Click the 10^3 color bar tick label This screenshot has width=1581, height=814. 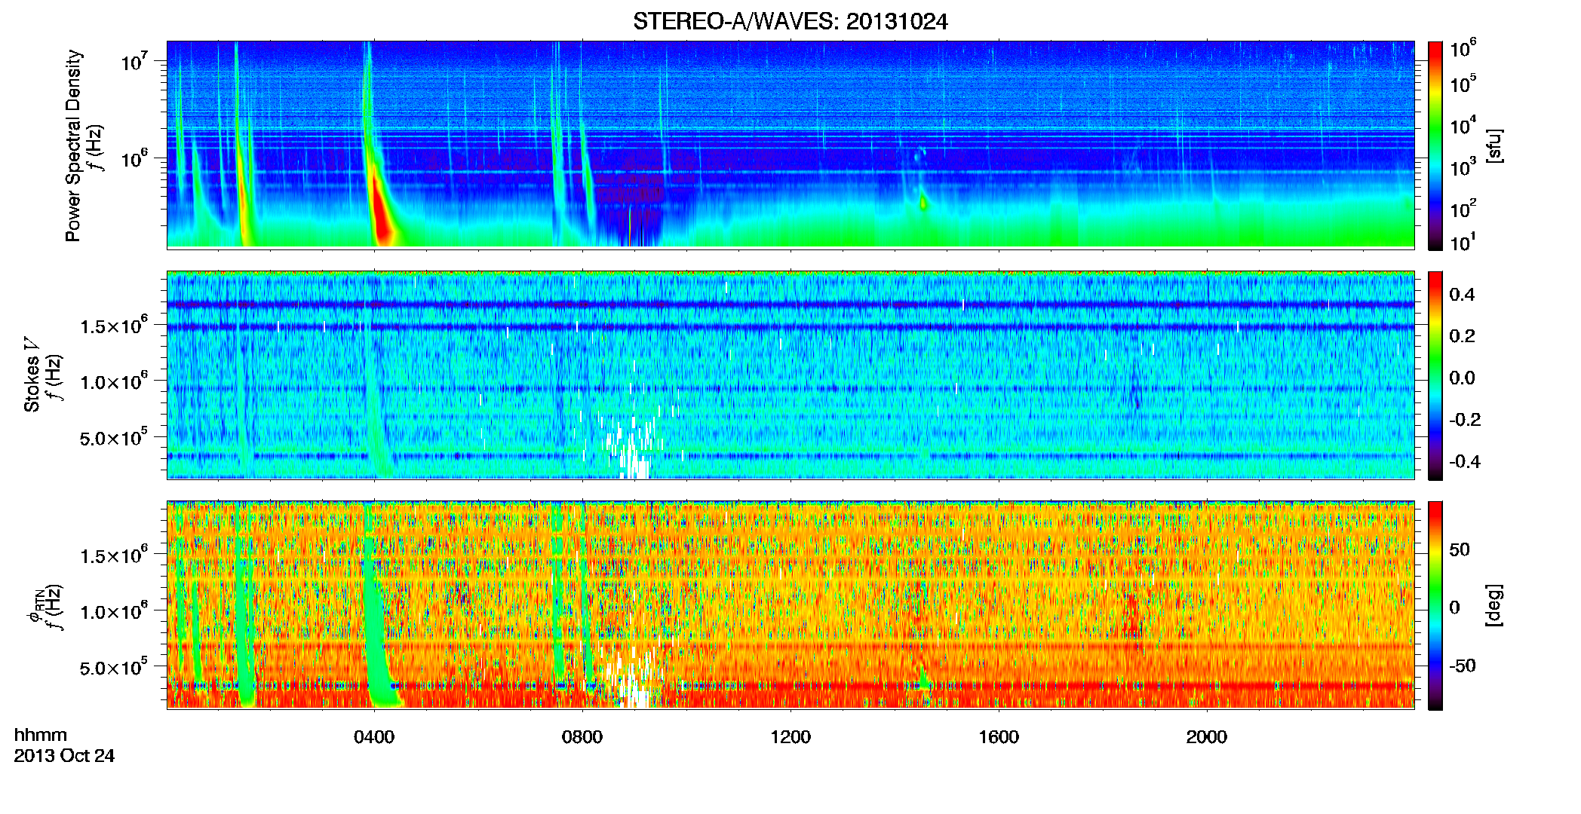[1463, 166]
